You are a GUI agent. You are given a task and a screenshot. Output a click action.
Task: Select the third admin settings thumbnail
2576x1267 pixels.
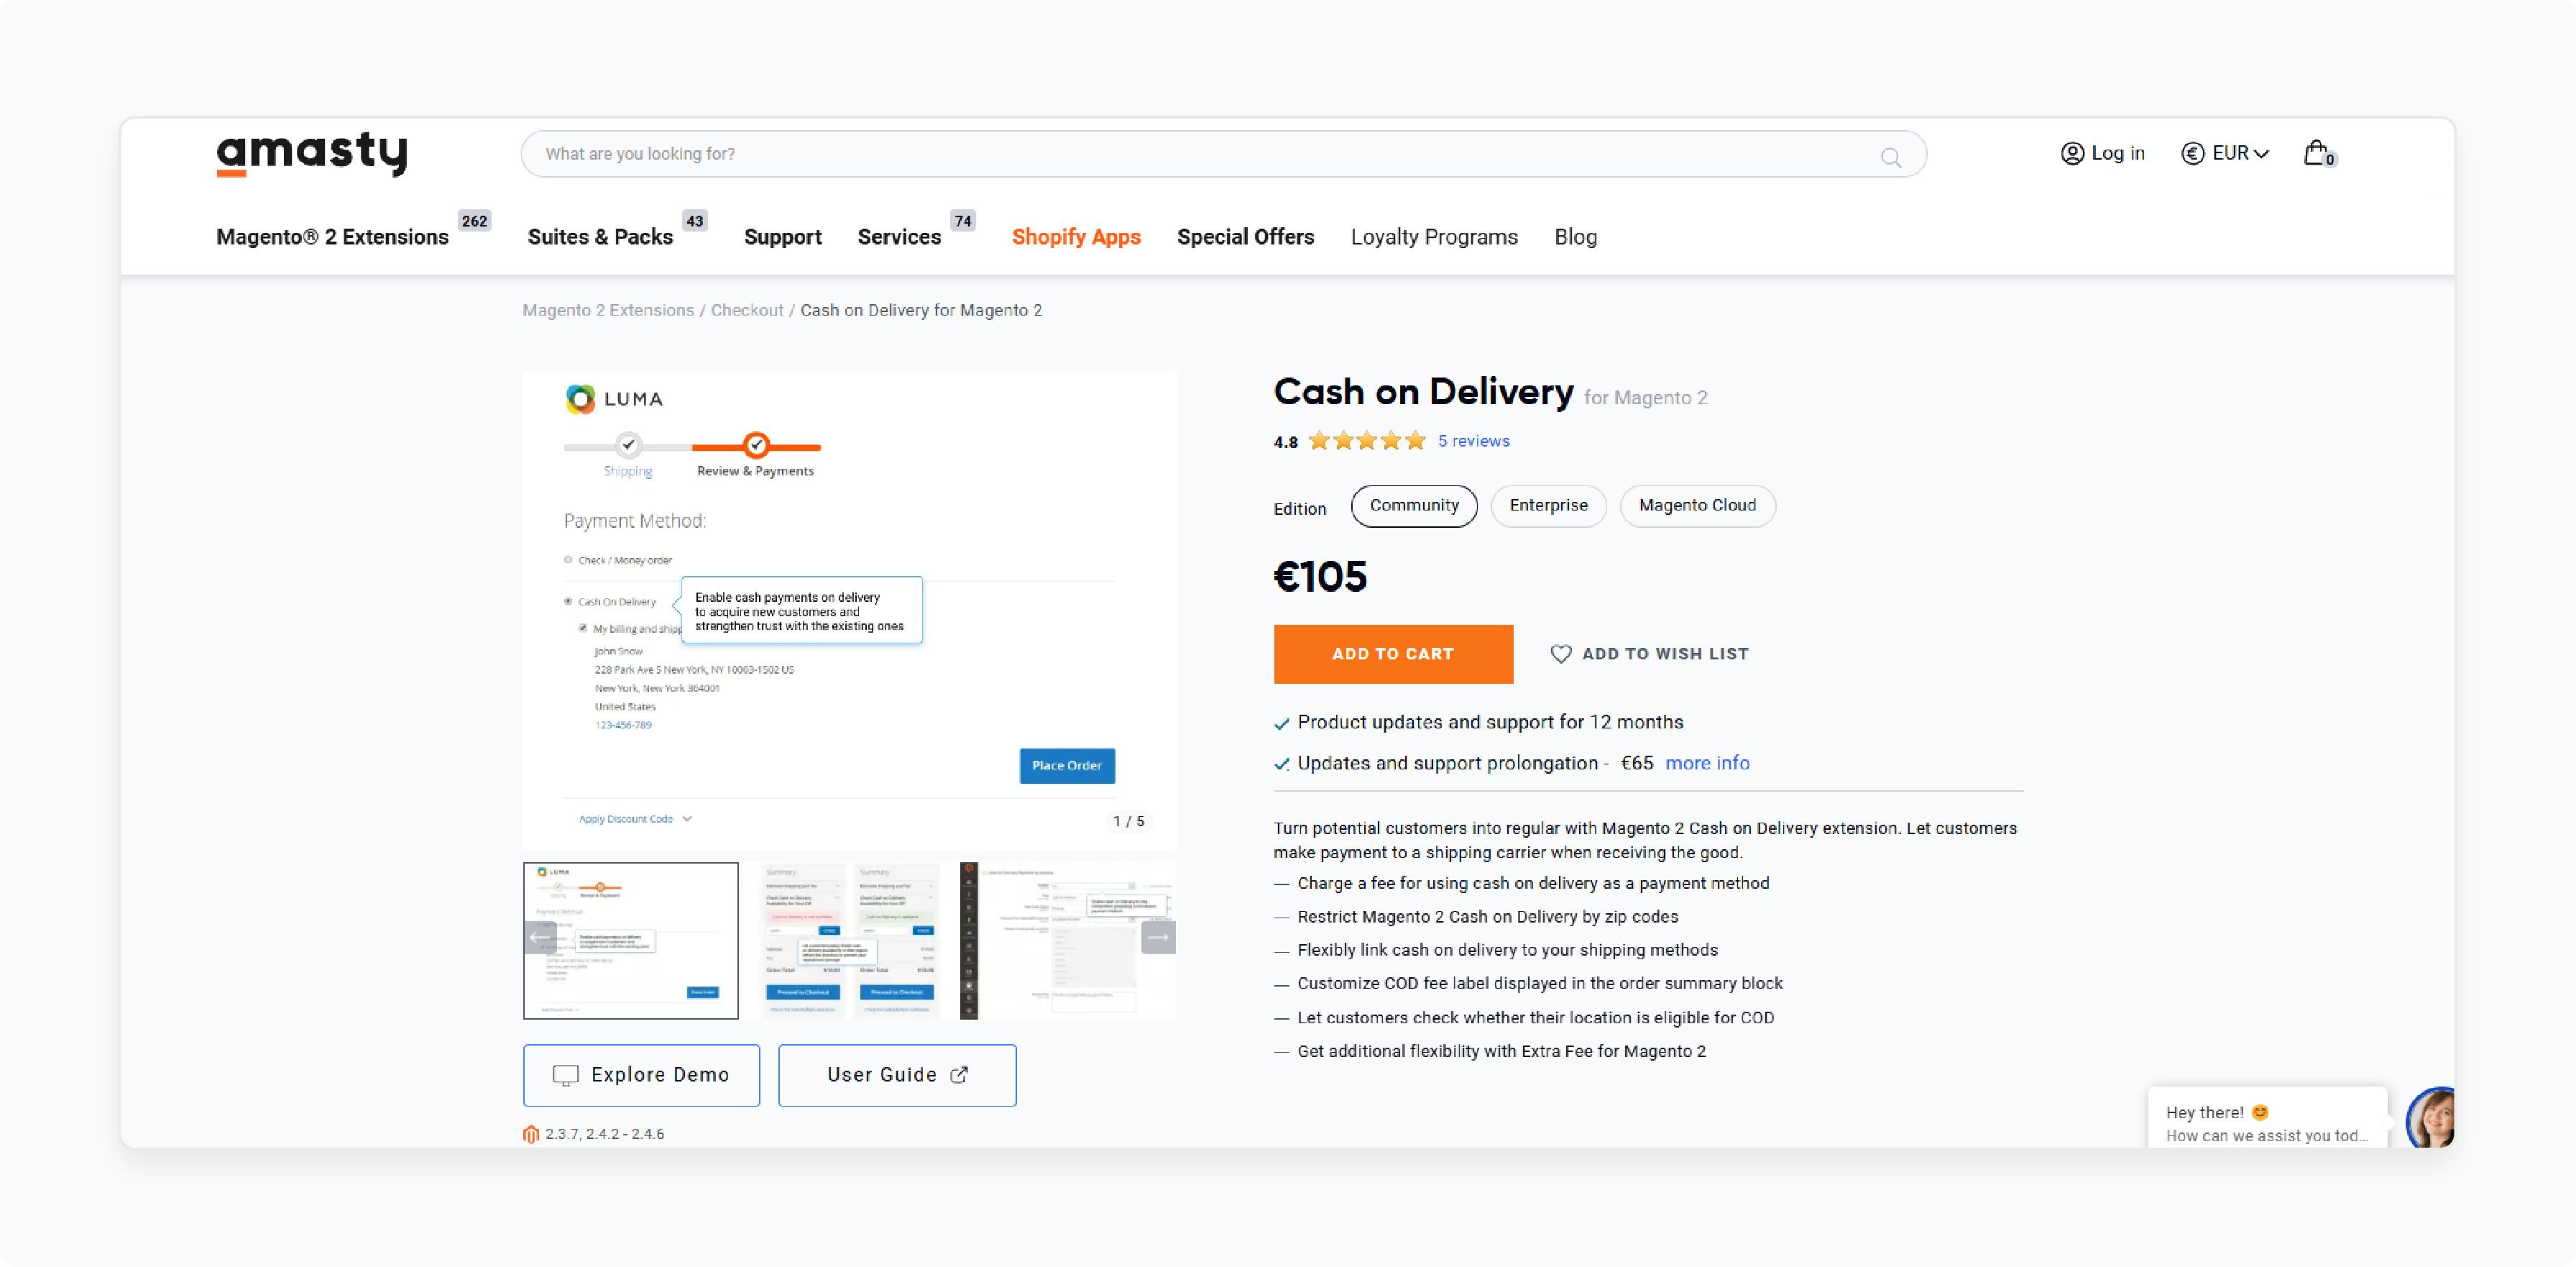pyautogui.click(x=1068, y=941)
